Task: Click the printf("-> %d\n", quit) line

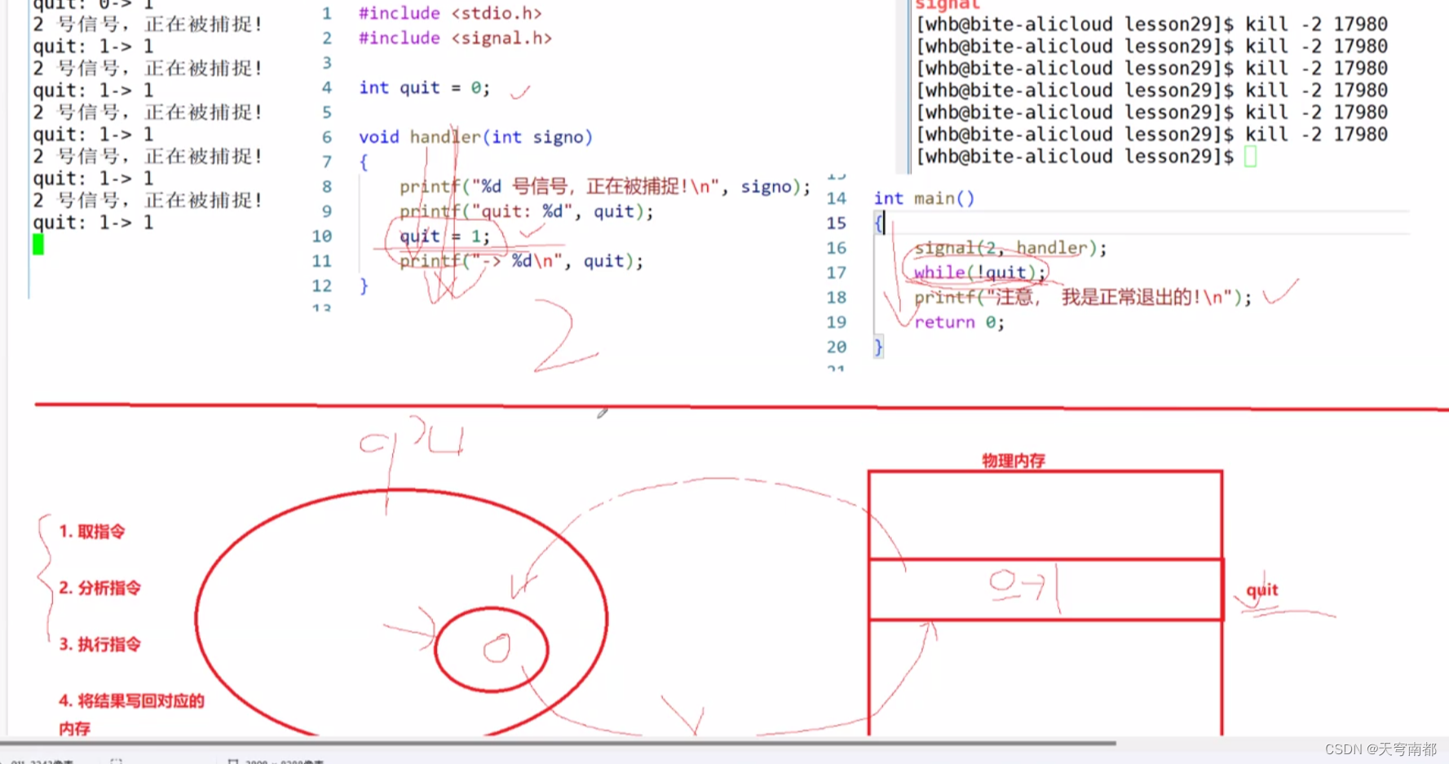Action: point(522,261)
